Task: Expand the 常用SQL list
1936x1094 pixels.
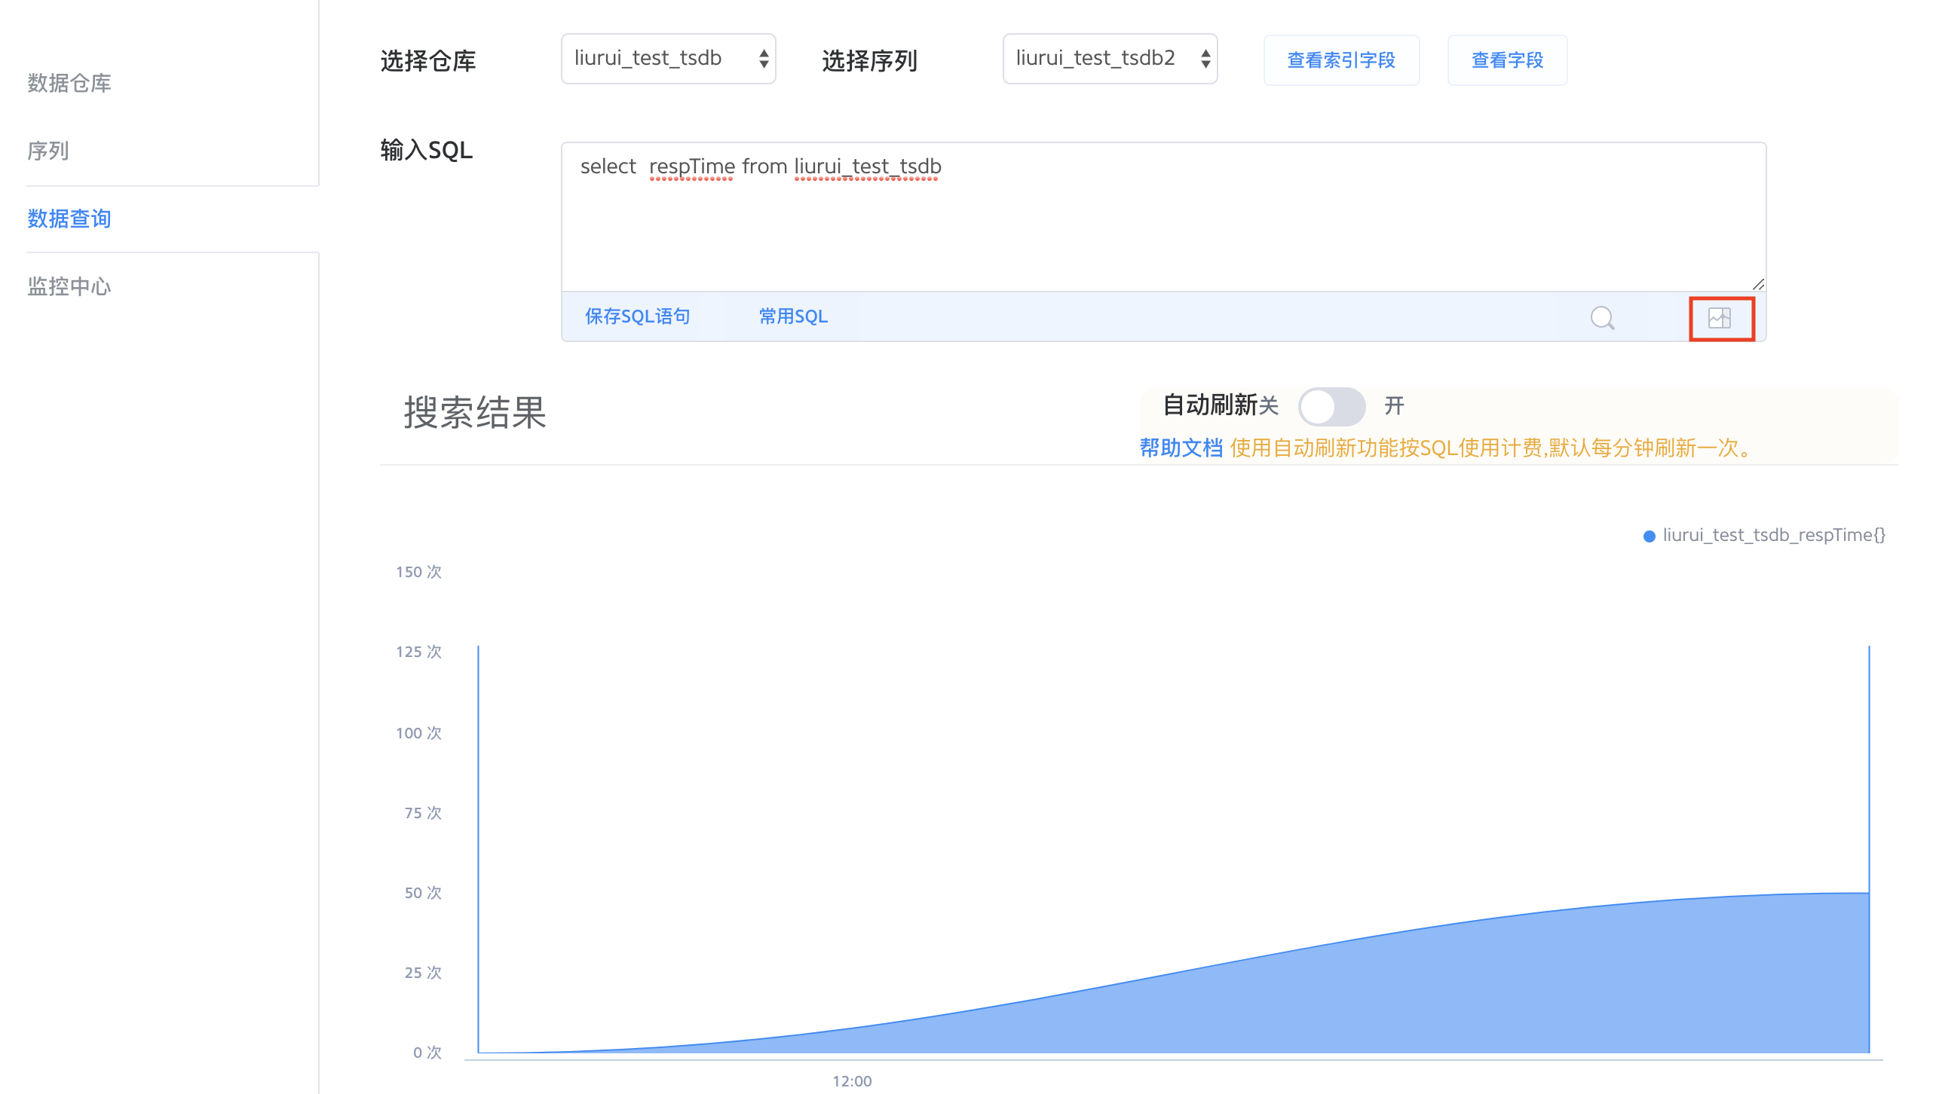Action: pos(792,316)
